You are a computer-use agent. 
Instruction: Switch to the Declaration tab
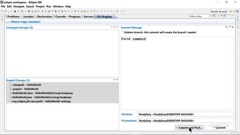43,16
